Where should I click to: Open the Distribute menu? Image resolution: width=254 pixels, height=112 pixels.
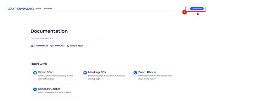click(x=47, y=9)
